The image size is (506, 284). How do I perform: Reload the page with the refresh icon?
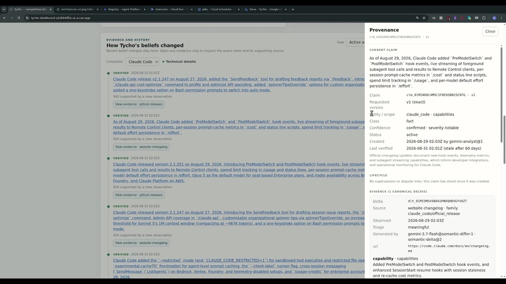[x=19, y=18]
